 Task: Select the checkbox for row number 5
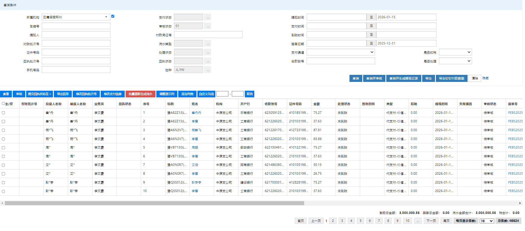pyautogui.click(x=3, y=148)
